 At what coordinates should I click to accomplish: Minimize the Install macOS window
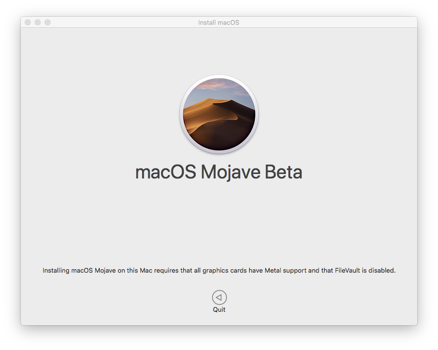[38, 22]
